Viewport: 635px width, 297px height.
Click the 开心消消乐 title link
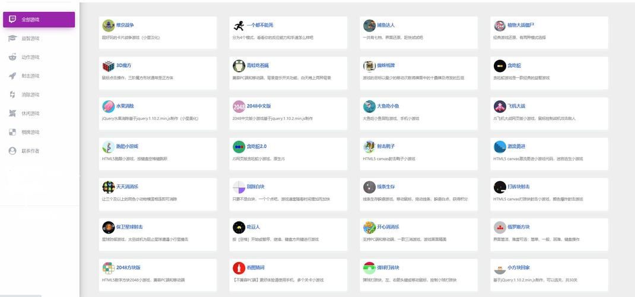(388, 227)
